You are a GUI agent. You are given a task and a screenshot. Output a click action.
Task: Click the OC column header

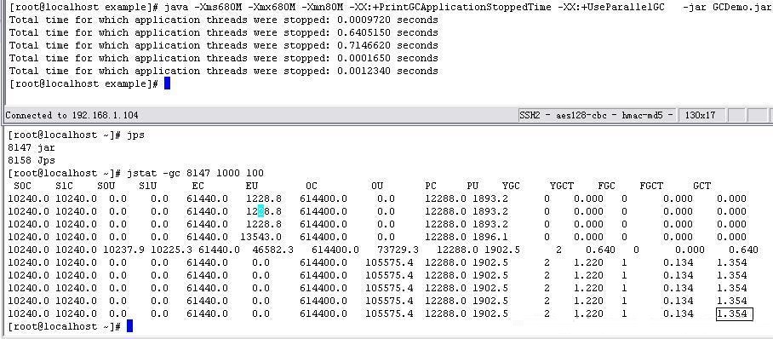pos(312,186)
